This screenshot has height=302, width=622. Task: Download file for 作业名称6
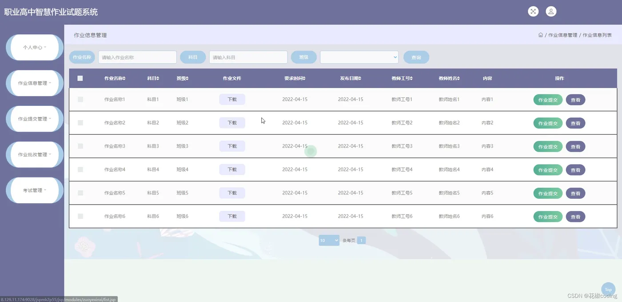232,216
